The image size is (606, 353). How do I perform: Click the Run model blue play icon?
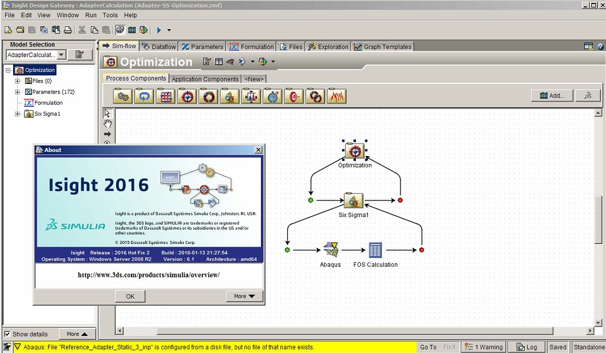click(x=159, y=30)
